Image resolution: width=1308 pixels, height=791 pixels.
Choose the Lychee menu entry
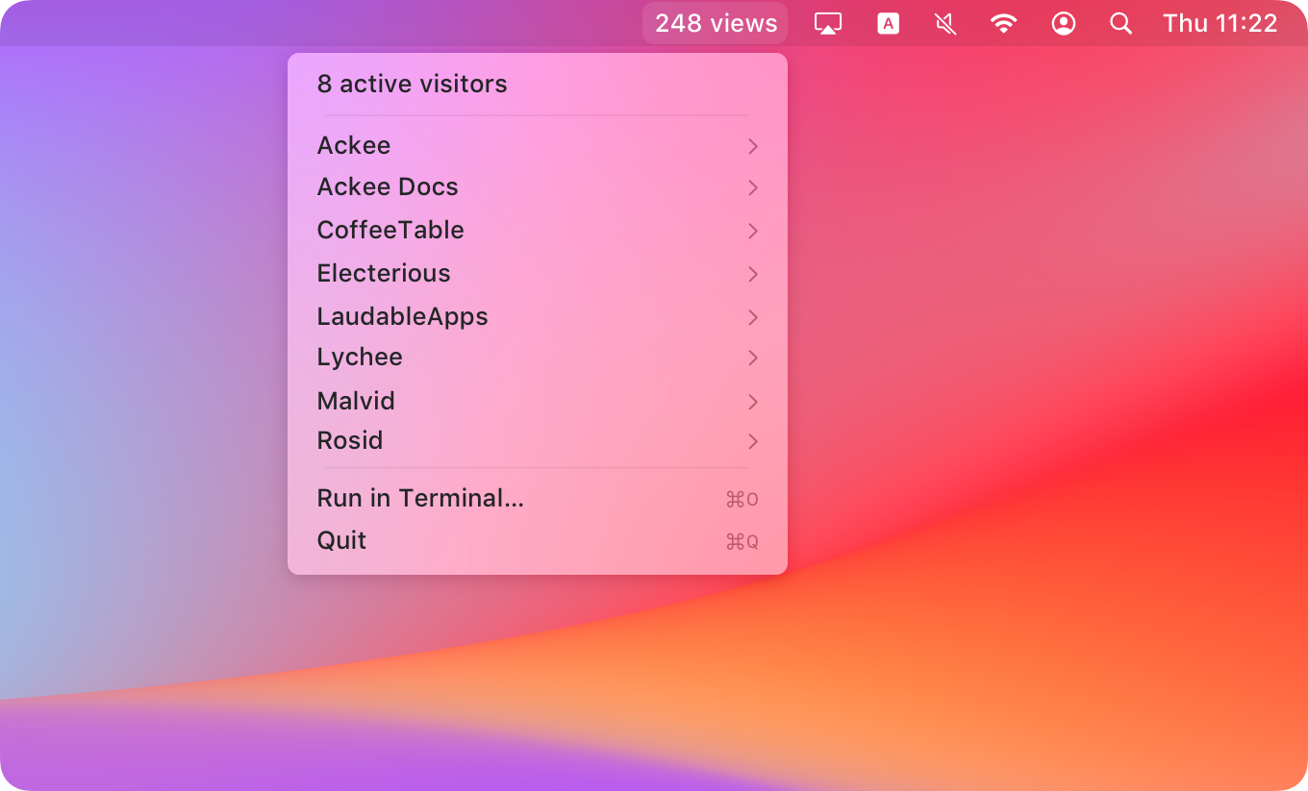pos(538,358)
